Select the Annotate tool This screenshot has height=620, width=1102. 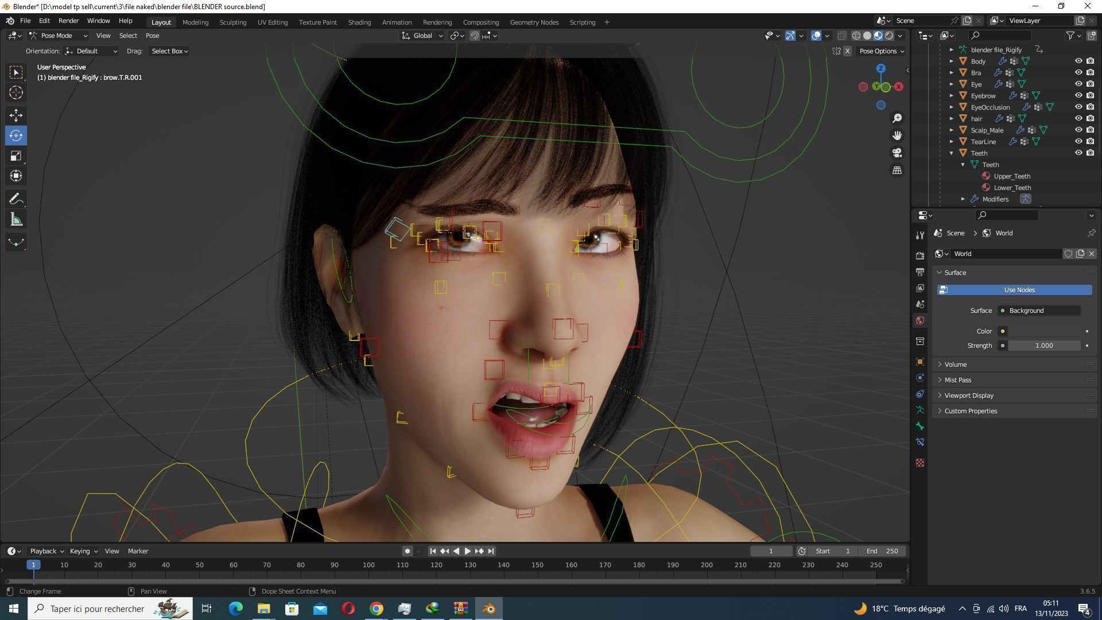pyautogui.click(x=16, y=199)
